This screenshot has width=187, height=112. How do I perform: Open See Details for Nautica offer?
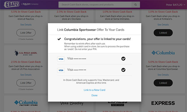[26, 25]
